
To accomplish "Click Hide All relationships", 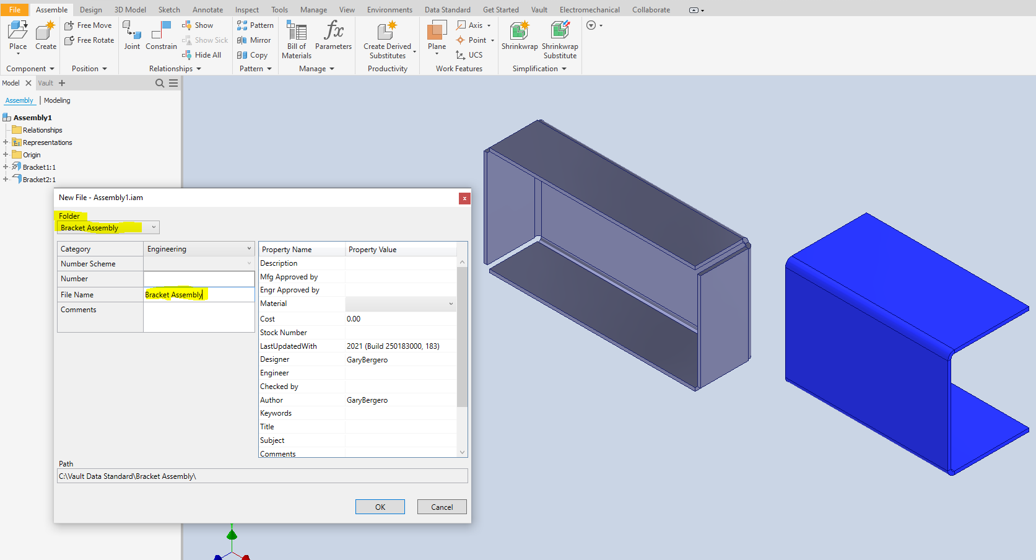I will (201, 55).
